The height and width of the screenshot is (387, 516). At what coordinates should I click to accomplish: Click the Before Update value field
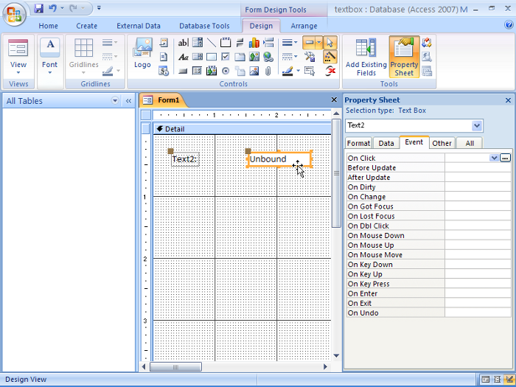478,168
